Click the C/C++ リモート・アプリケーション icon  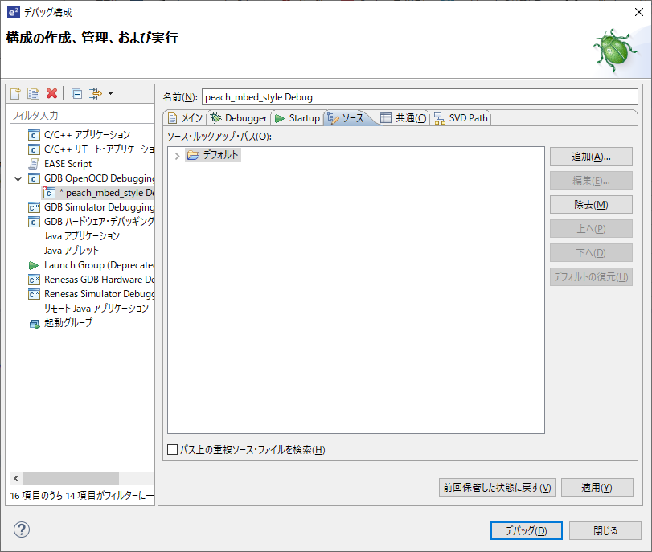tap(34, 149)
